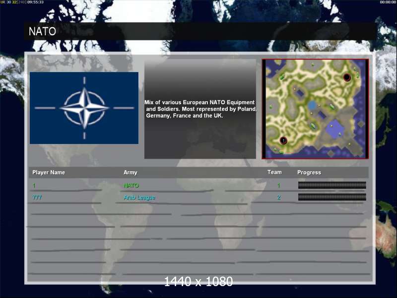Viewport: 397px width, 298px height.
Task: Select player name '1' in the list
Action: pos(34,186)
